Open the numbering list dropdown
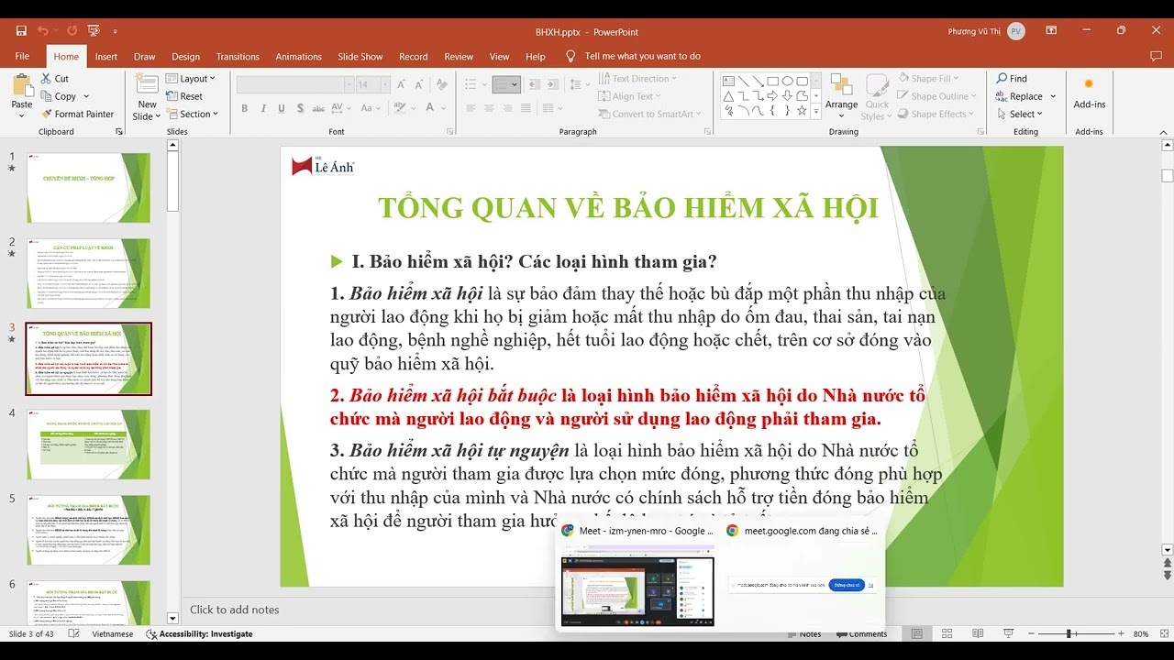The width and height of the screenshot is (1174, 660). pos(515,84)
